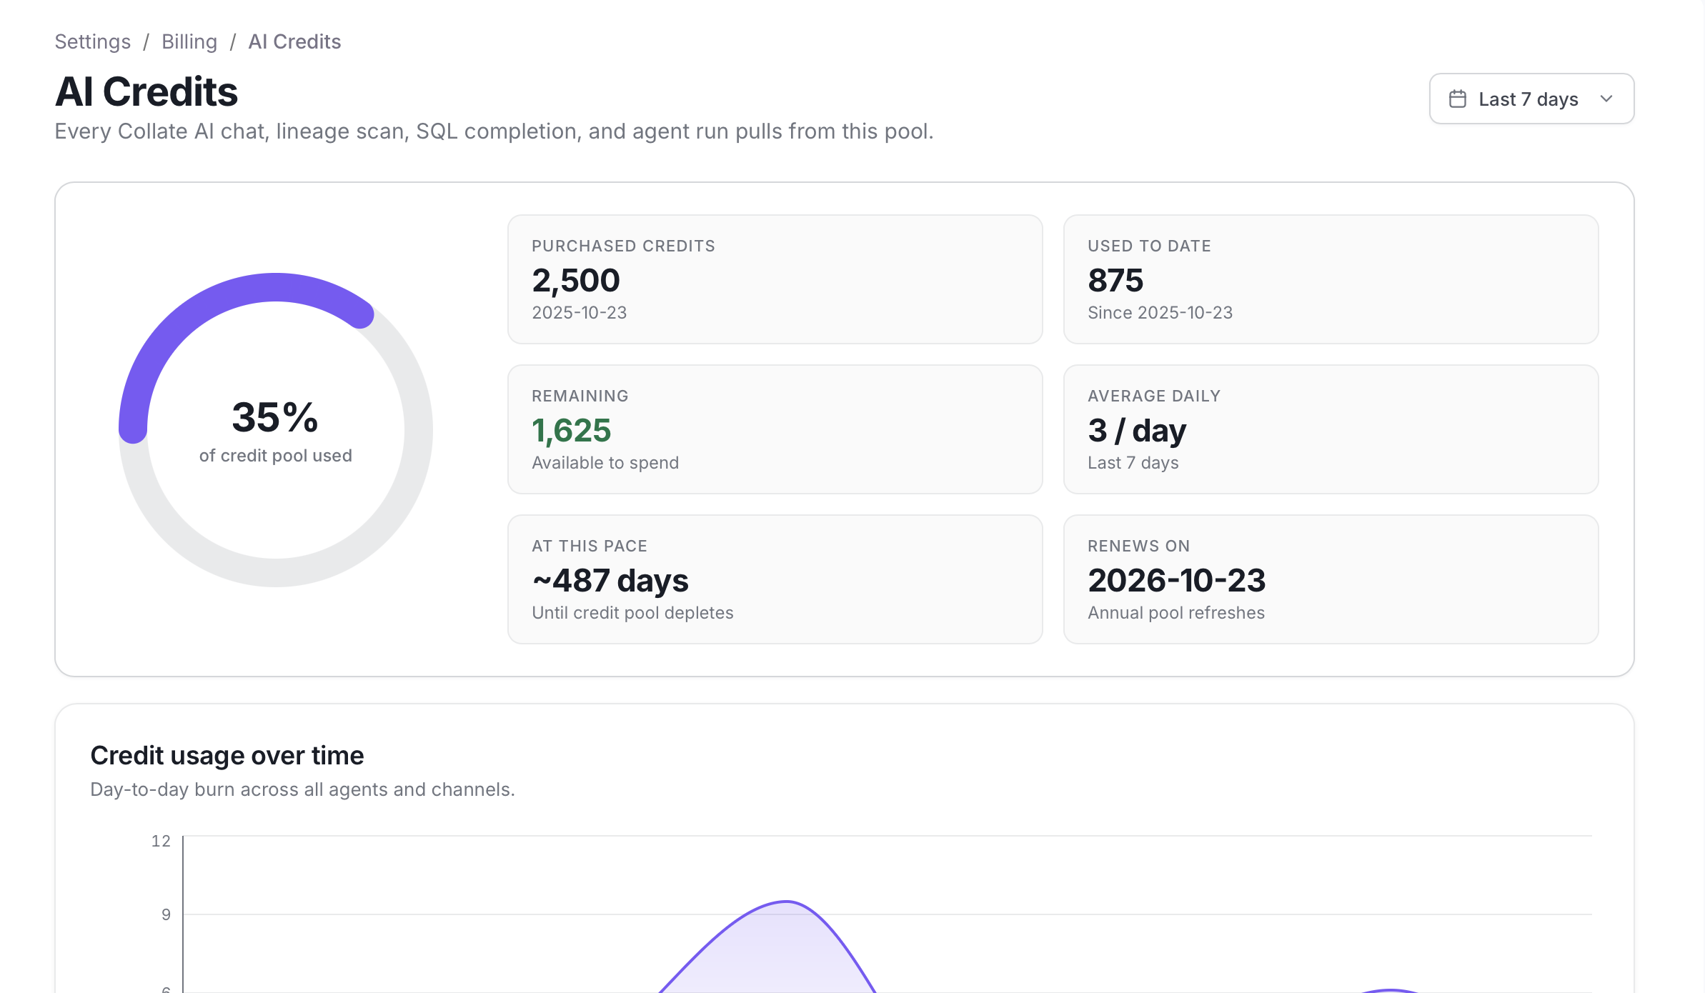Image resolution: width=1705 pixels, height=993 pixels.
Task: Click the 'Every Collate AI chat' page description
Action: [x=494, y=131]
